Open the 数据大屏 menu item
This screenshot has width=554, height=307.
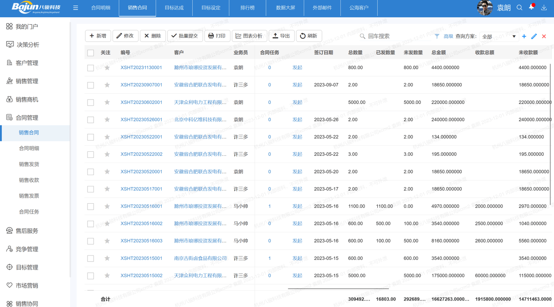click(285, 7)
